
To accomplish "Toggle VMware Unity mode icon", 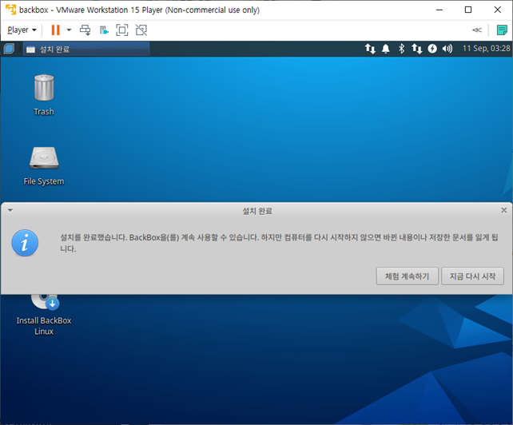I will (x=141, y=30).
